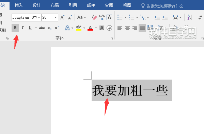
Task: Open bullet list dropdown arrow
Action: tap(125, 17)
